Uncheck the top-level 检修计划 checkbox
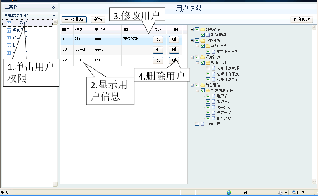Screen dimensions: 318x196 pos(197,57)
